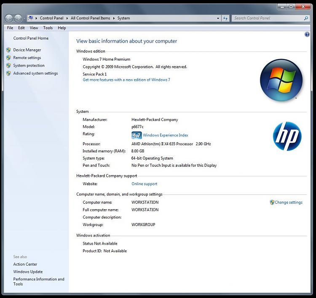Click the Forward navigation arrow button
The height and width of the screenshot is (298, 316).
(18, 18)
